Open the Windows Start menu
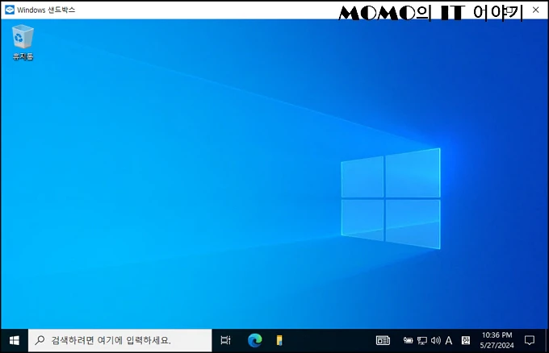Image resolution: width=549 pixels, height=353 pixels. coord(14,340)
